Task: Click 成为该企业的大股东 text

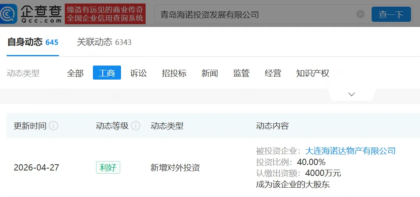Action: 293,185
